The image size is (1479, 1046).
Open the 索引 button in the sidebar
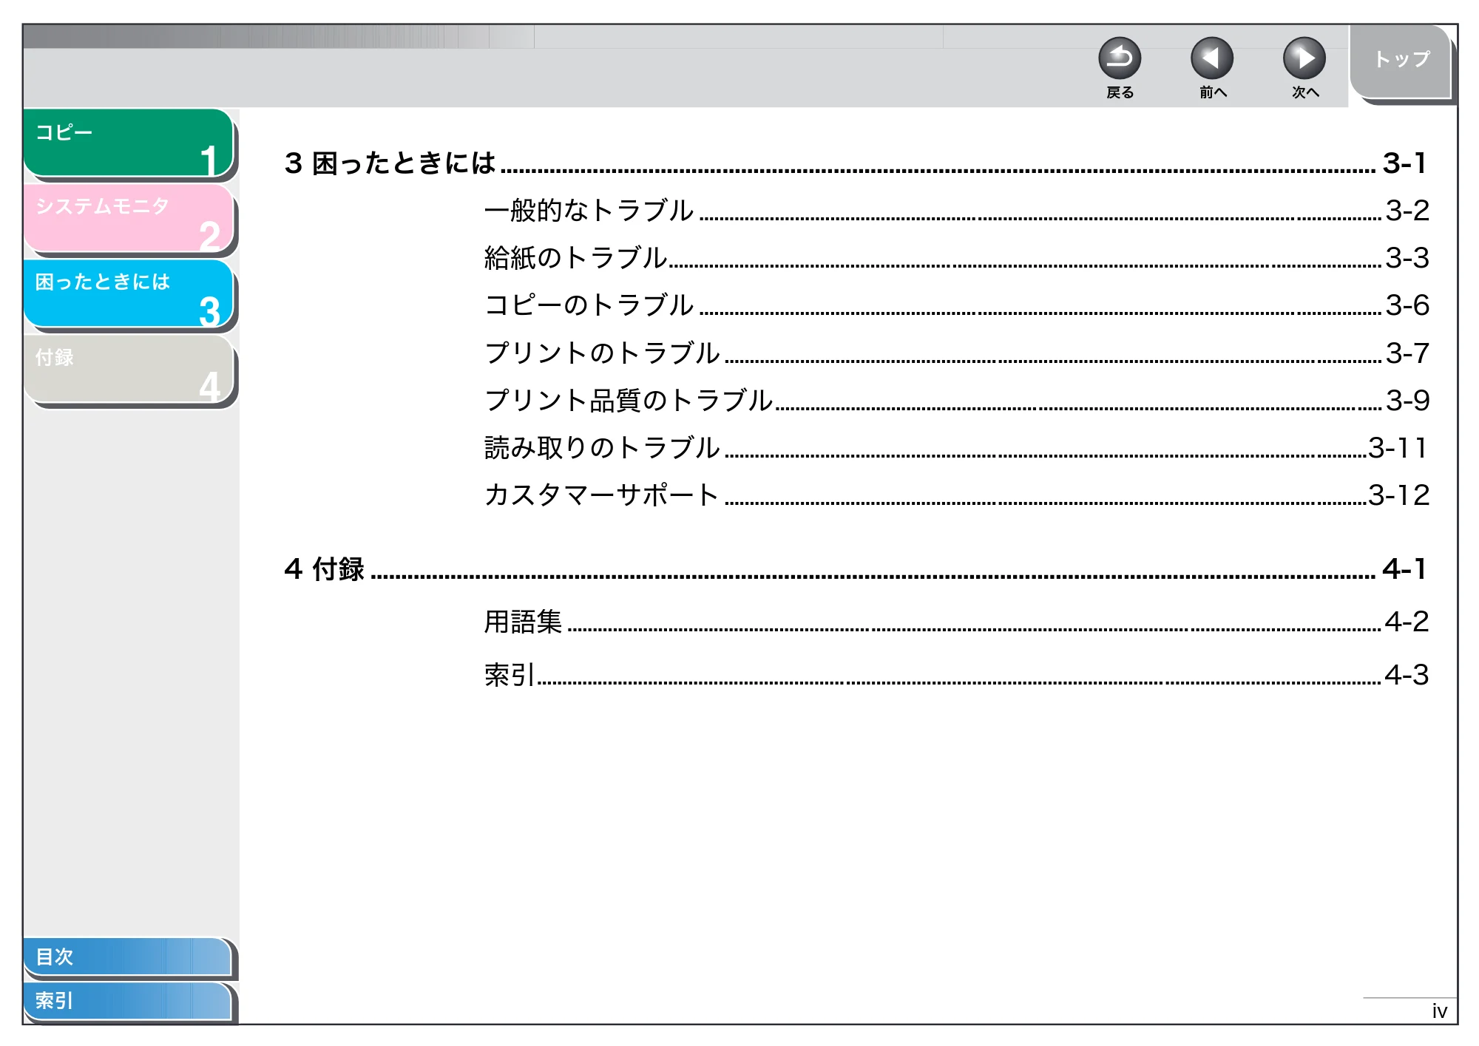pos(127,1001)
